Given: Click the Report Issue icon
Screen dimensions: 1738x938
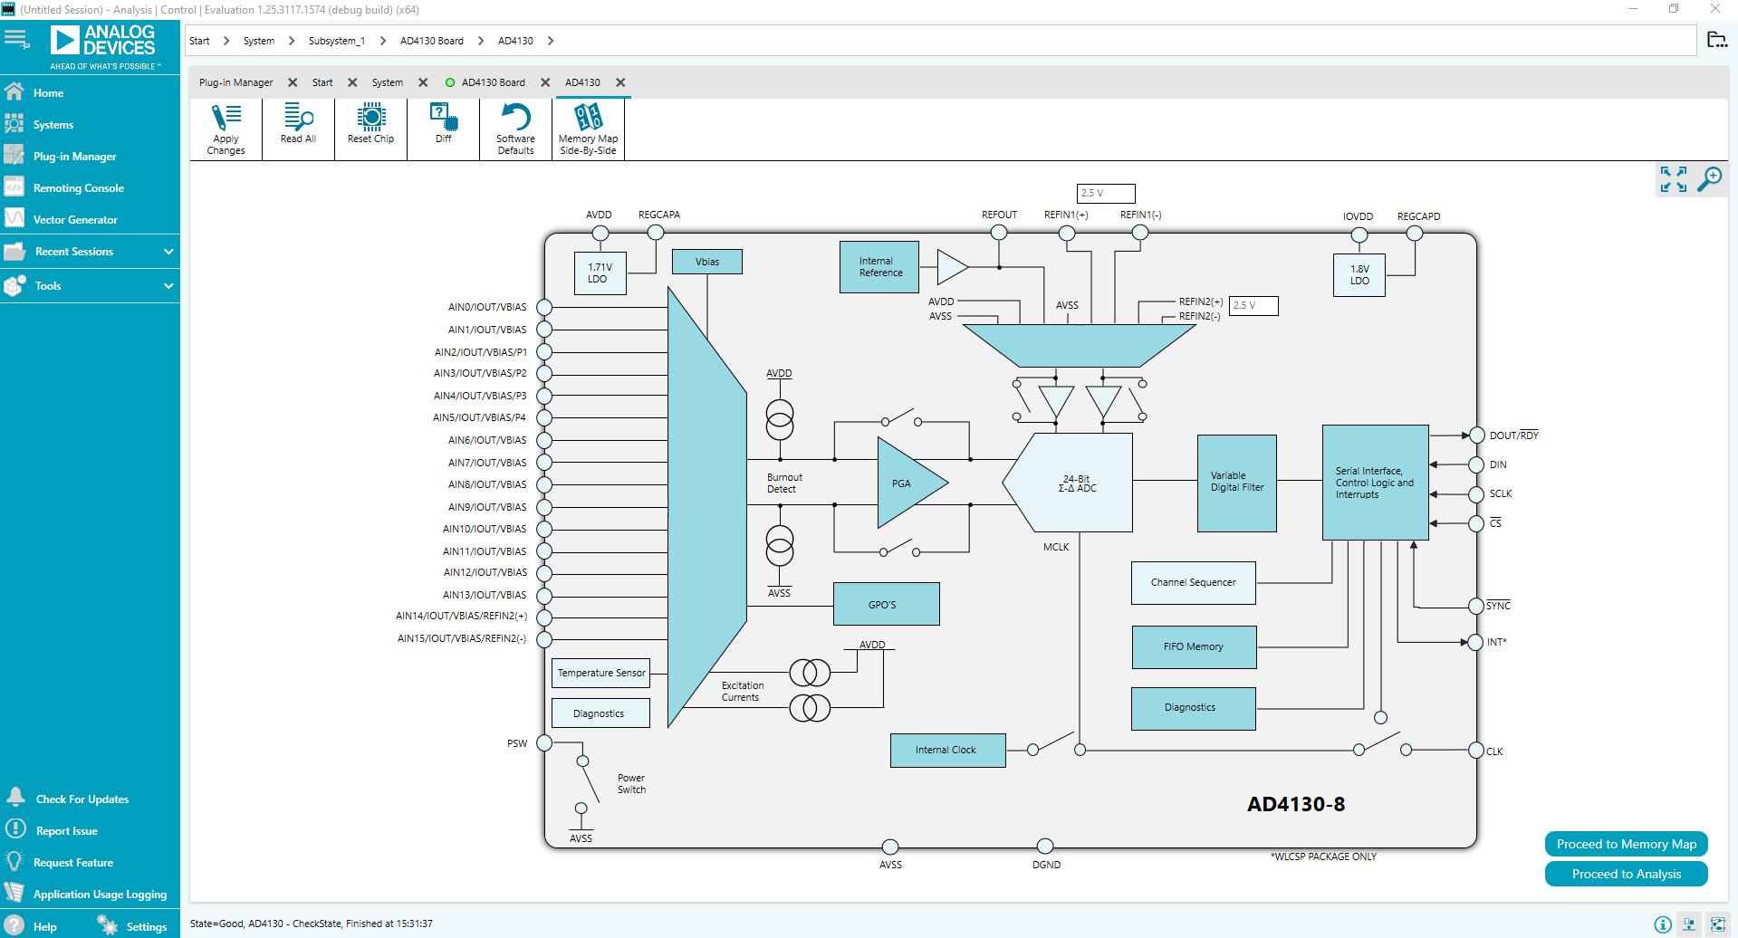Looking at the screenshot, I should click(x=15, y=829).
